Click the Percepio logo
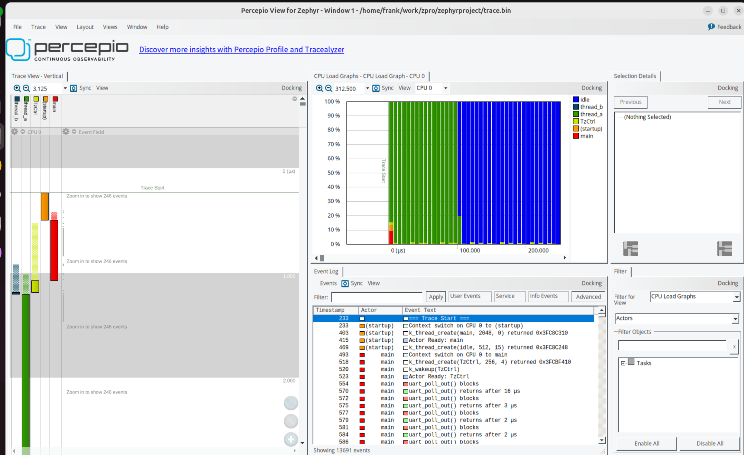 [x=67, y=50]
